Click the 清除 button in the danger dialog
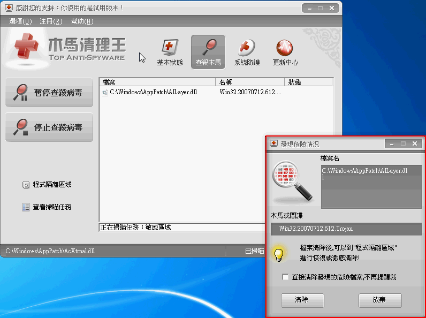 pyautogui.click(x=302, y=300)
